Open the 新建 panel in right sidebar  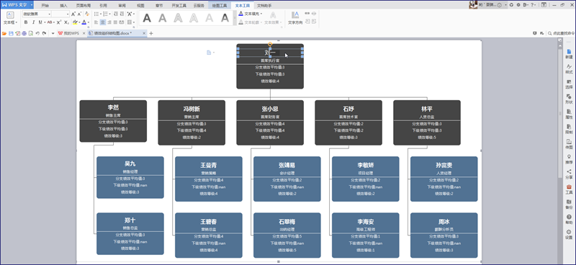tap(569, 54)
